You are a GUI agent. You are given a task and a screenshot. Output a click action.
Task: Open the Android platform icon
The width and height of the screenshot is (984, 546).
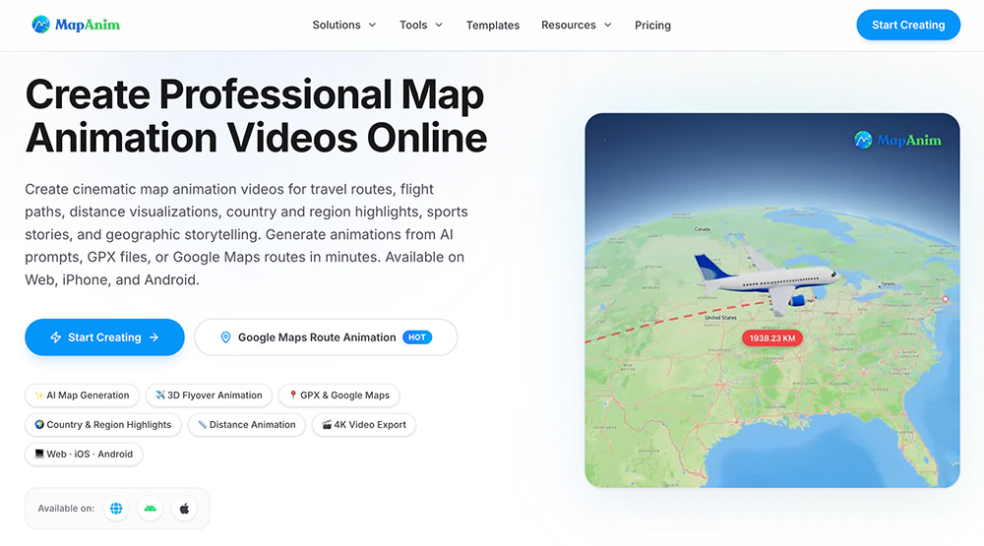click(150, 509)
